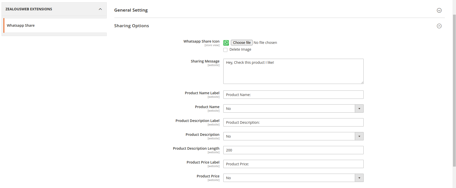Open the Product Name select box

(289, 109)
